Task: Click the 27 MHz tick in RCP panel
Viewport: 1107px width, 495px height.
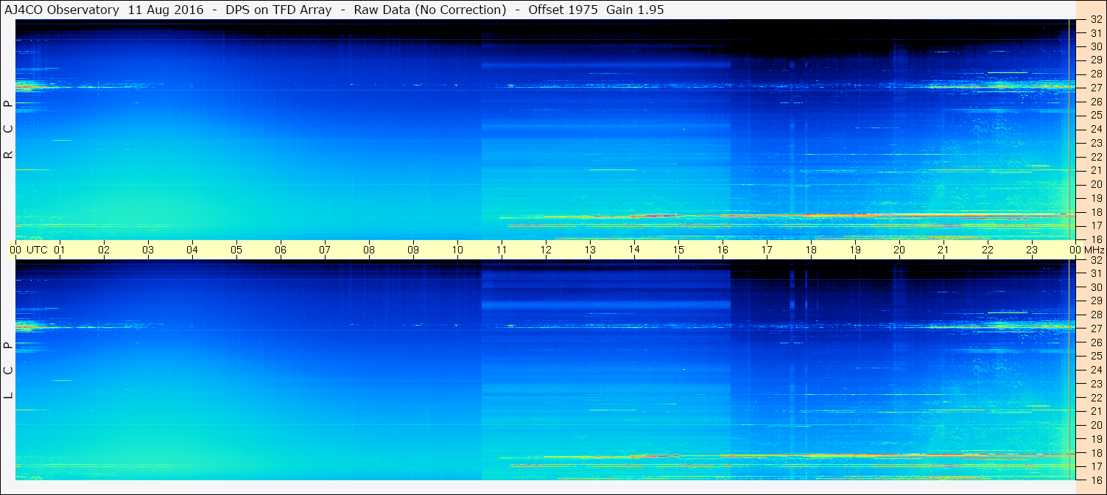Action: coord(1096,88)
